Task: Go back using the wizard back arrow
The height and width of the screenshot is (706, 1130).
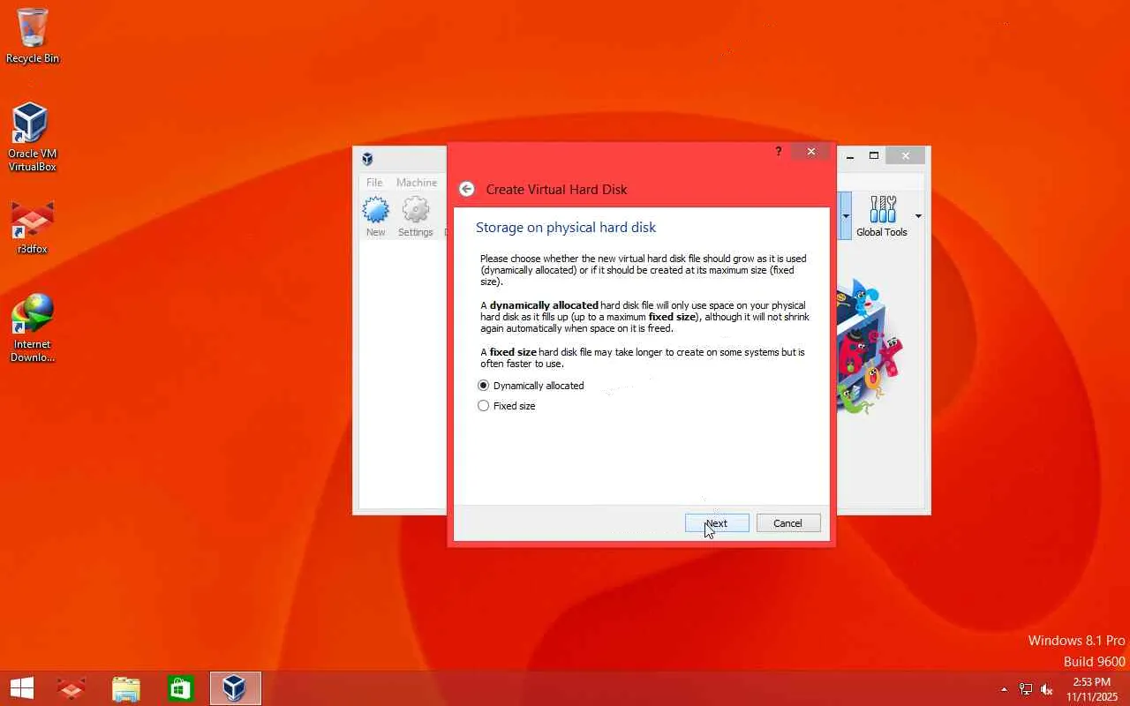Action: (x=467, y=189)
